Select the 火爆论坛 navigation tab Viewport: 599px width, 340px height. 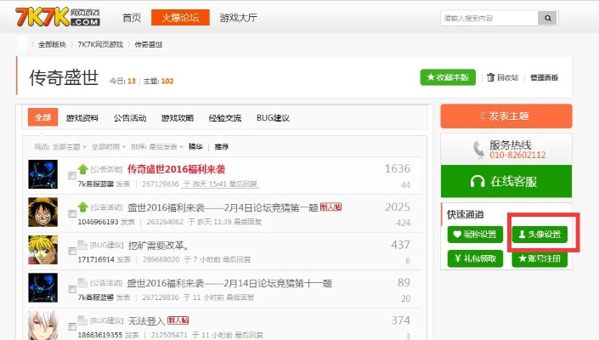pos(180,18)
